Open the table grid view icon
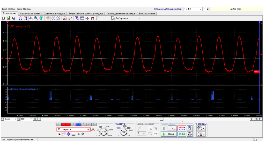The image size is (265, 142). pos(82,18)
